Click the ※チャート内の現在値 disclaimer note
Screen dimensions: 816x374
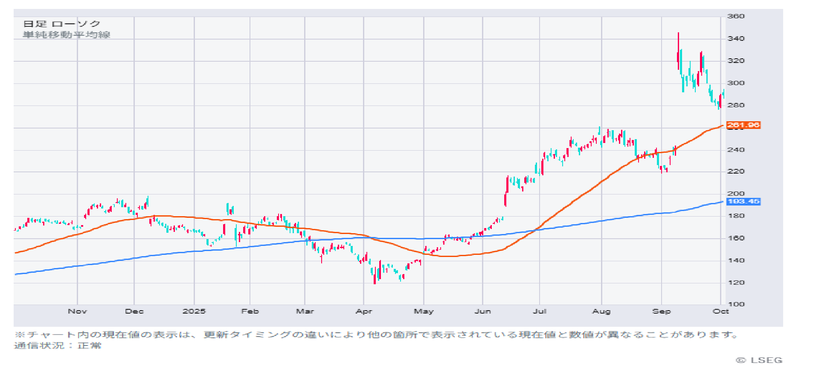point(375,335)
